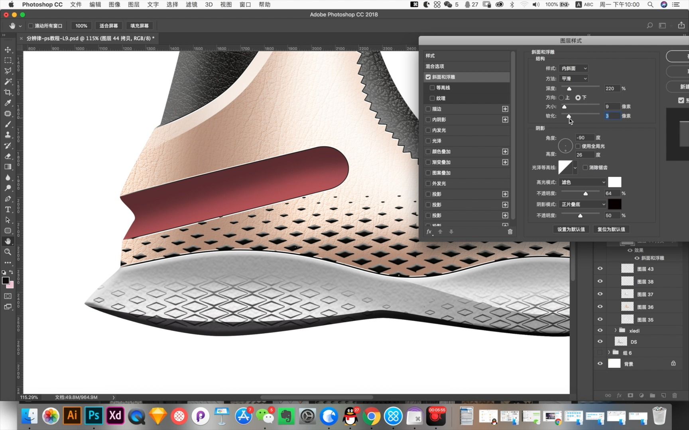Click 设置为默认值 button
The image size is (689, 430).
(571, 229)
